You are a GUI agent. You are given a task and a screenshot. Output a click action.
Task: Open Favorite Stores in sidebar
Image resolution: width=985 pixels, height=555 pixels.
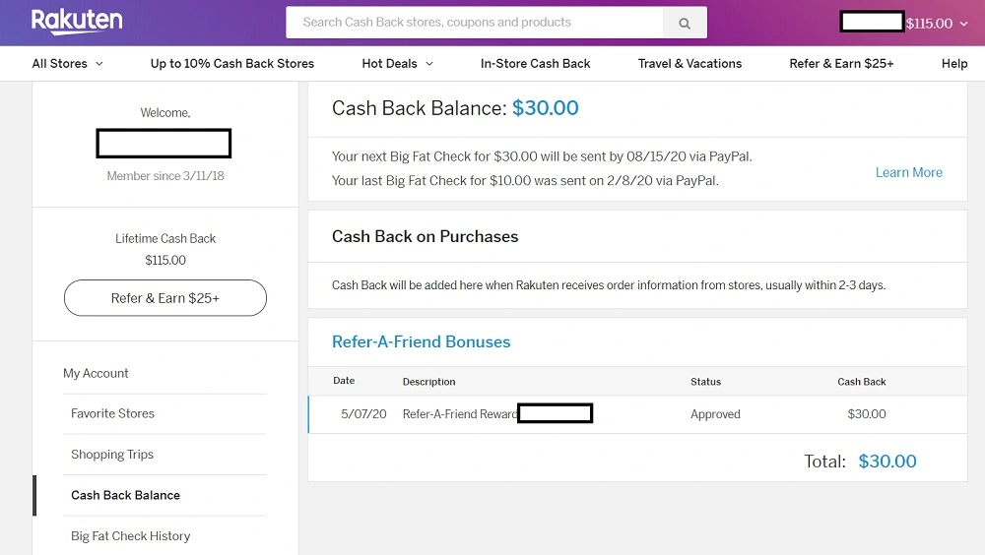tap(112, 413)
